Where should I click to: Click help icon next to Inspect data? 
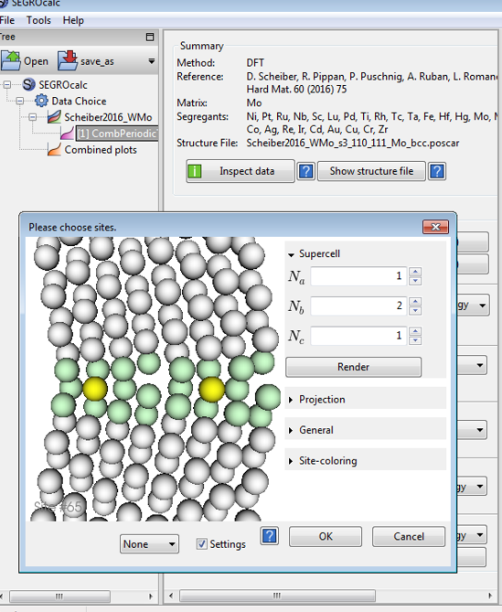click(x=306, y=171)
